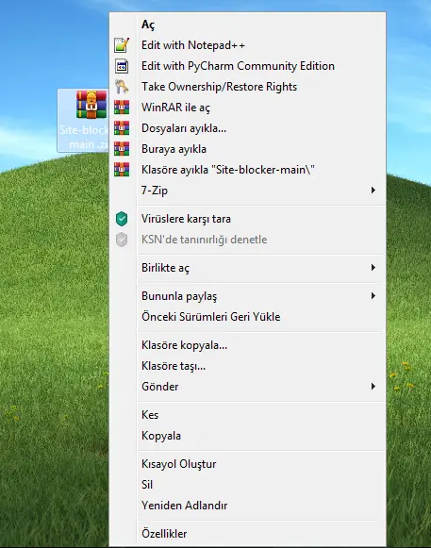The width and height of the screenshot is (431, 548).
Task: Click the grey shield icon beside KSN entry
Action: (122, 240)
